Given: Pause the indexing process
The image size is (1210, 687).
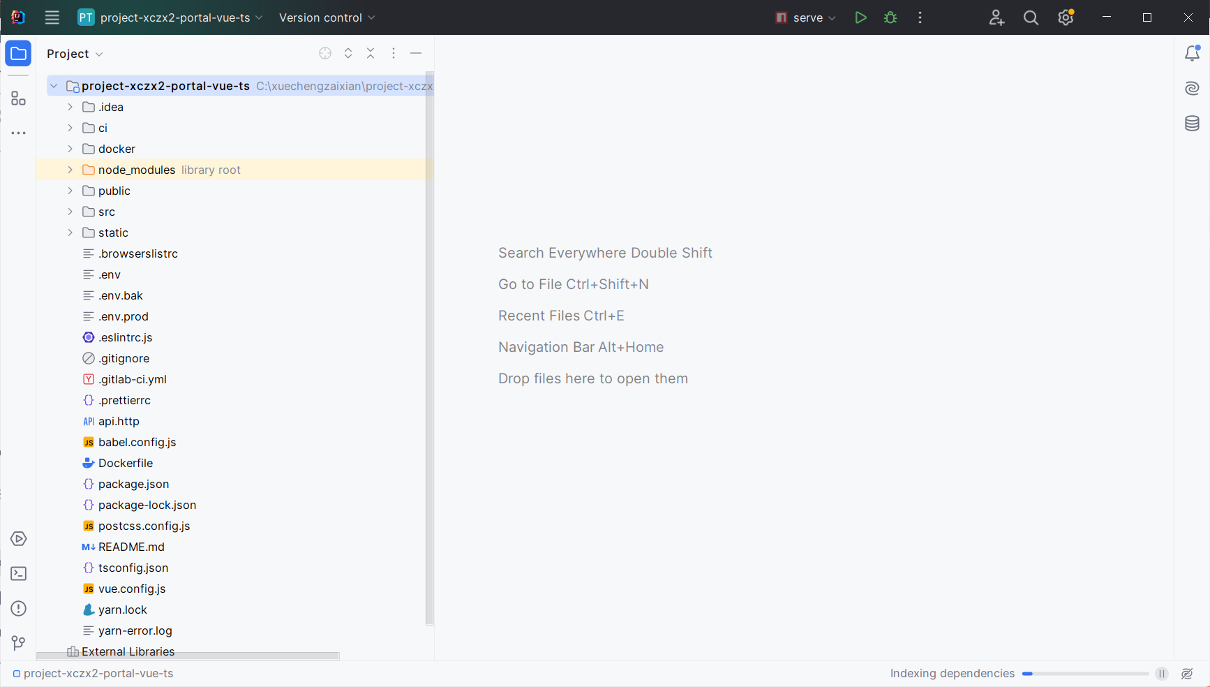Looking at the screenshot, I should tap(1162, 674).
